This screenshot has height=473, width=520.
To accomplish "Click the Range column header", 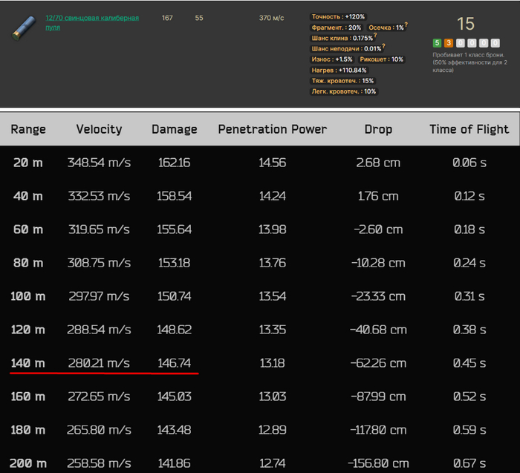I will click(28, 129).
